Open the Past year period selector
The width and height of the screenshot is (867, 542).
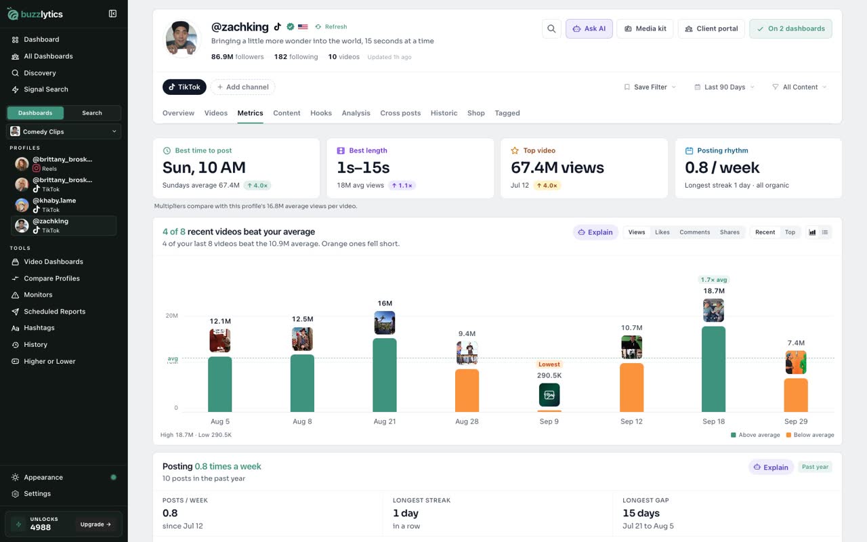(x=815, y=467)
